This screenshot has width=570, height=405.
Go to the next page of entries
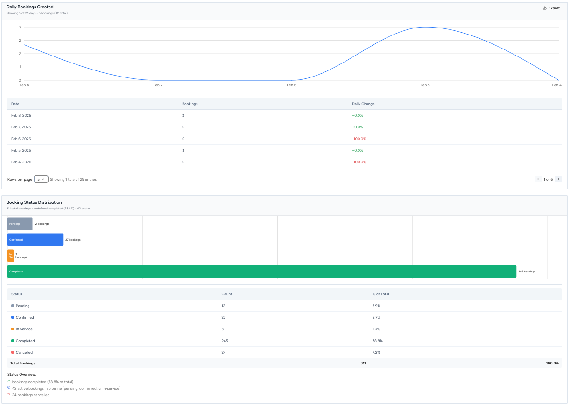click(558, 179)
